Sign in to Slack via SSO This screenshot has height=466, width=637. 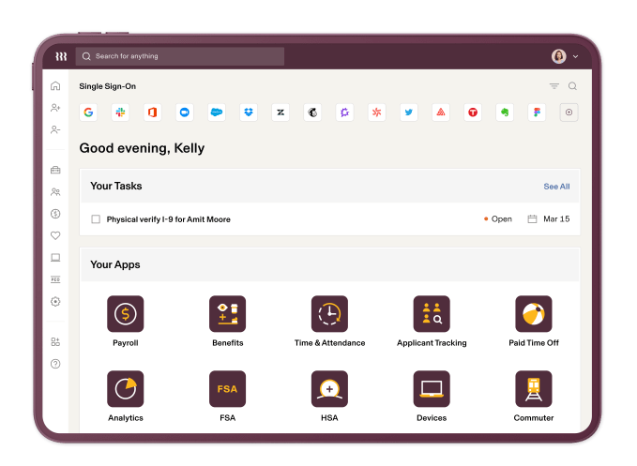point(120,113)
